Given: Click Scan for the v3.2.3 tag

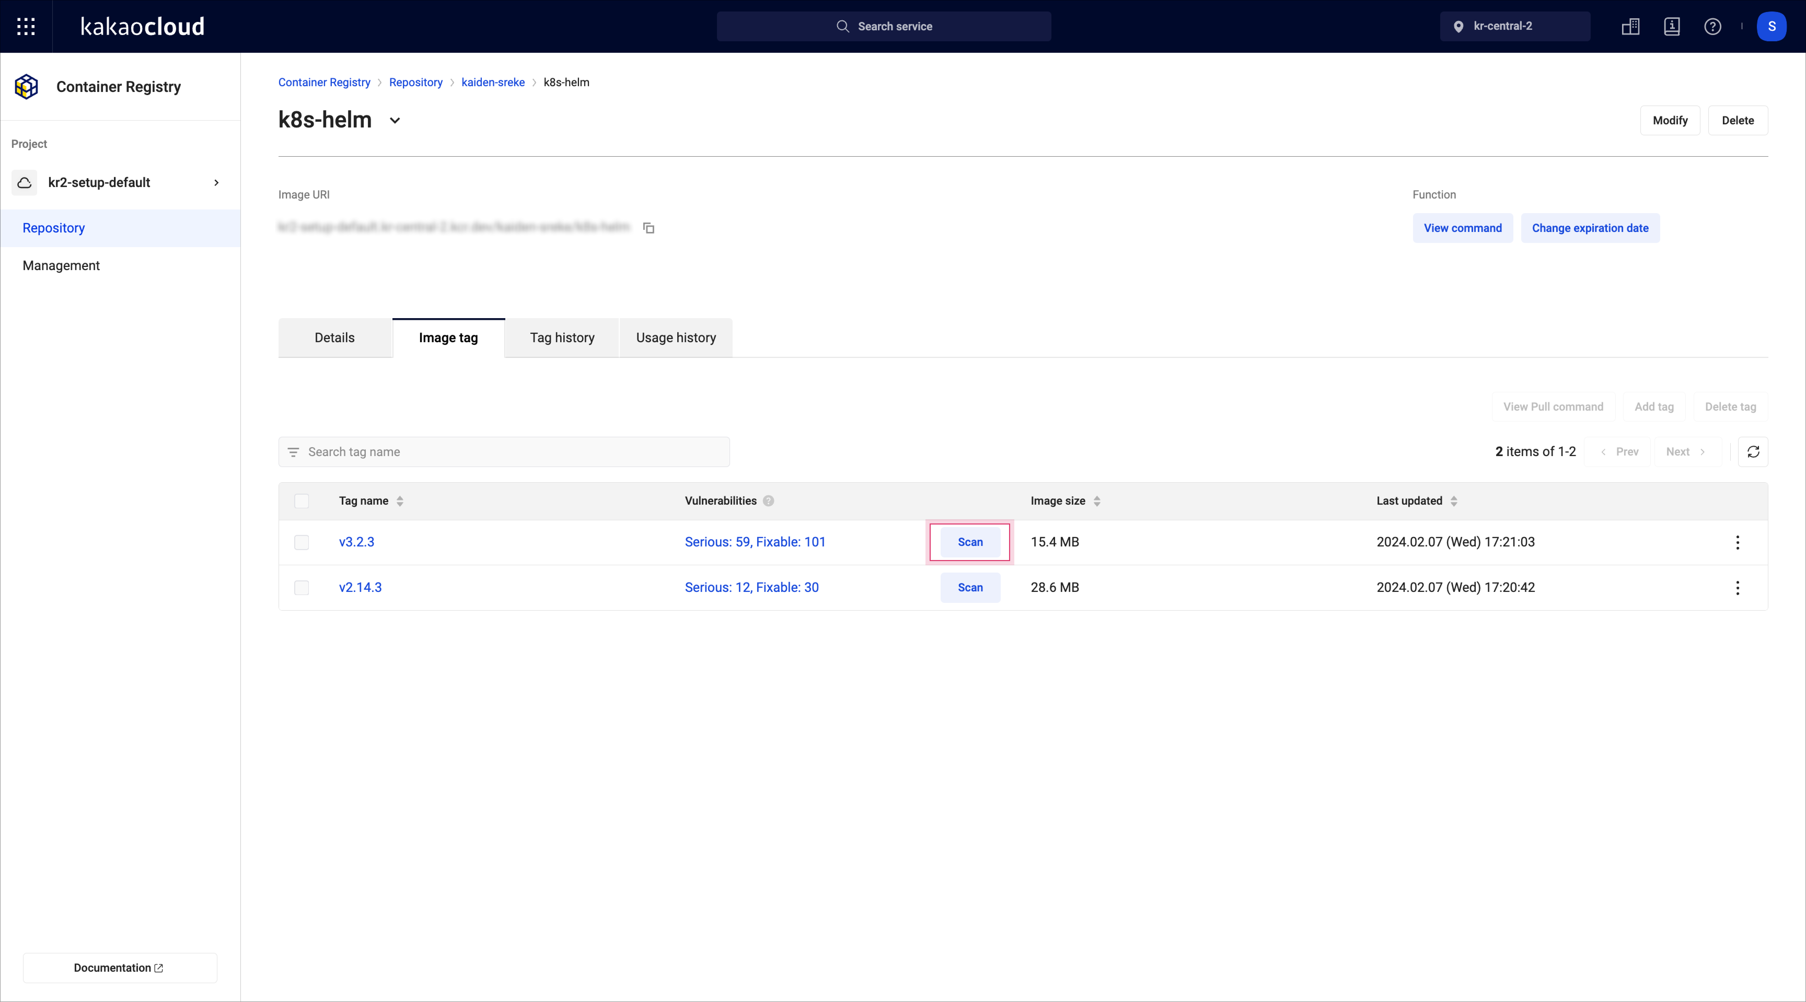Looking at the screenshot, I should coord(970,542).
